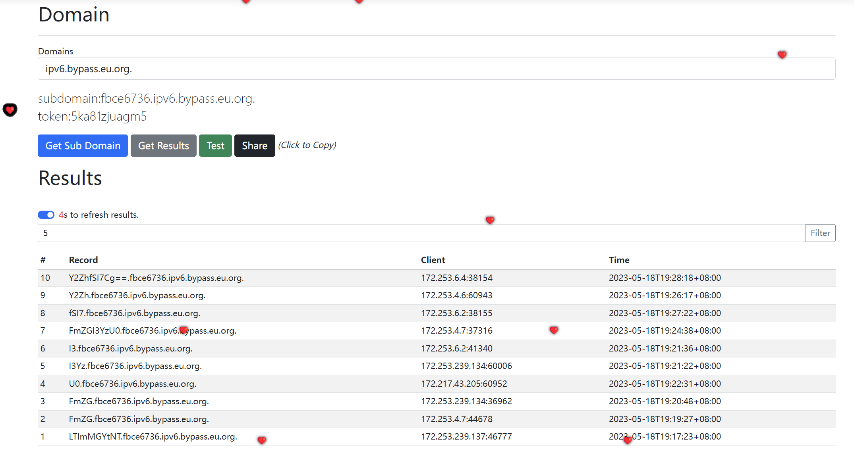854x459 pixels.
Task: Click the Filter button beside filter field
Action: tap(820, 233)
